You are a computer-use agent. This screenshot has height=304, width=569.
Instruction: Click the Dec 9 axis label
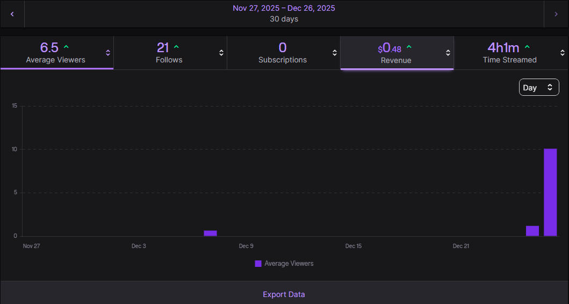coord(246,246)
